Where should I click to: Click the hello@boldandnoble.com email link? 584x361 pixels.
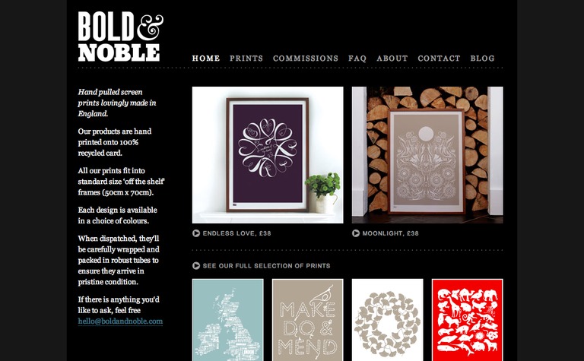tap(120, 321)
